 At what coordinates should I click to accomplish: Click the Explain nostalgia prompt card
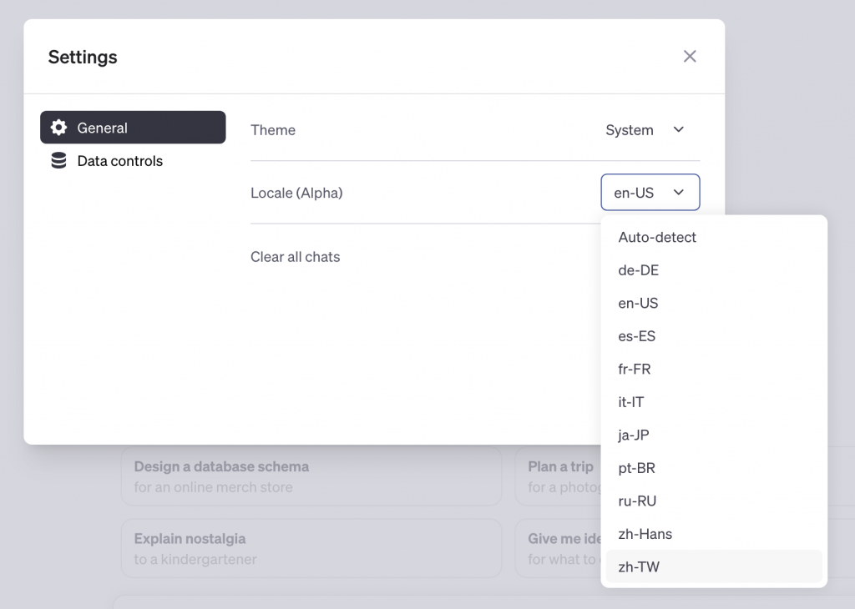[x=311, y=548]
